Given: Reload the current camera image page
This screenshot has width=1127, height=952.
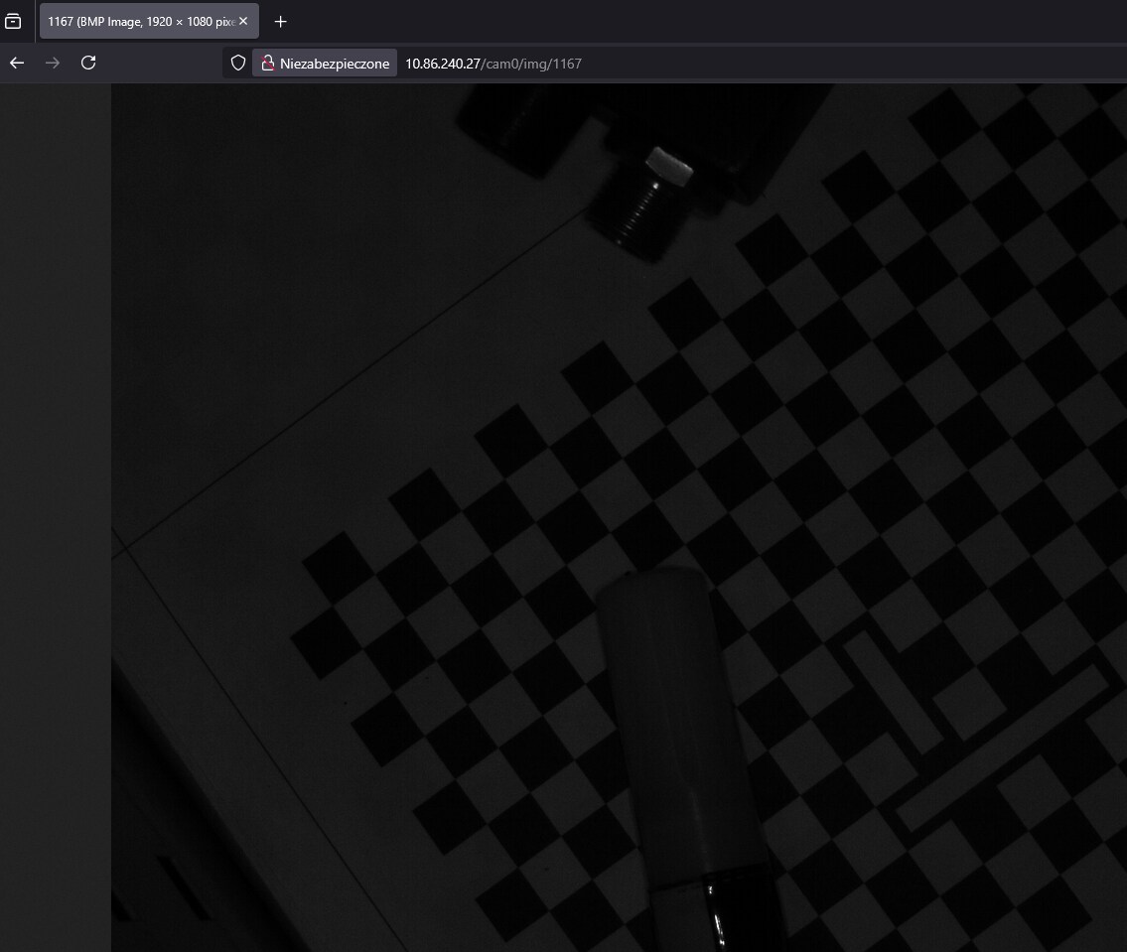Looking at the screenshot, I should [88, 62].
